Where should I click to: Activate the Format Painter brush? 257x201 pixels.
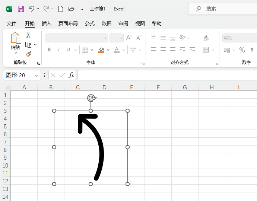point(28,54)
